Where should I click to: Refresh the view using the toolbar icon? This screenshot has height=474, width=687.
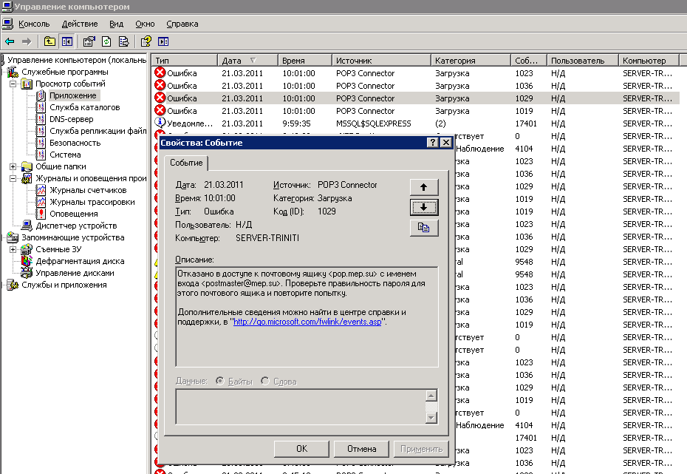pos(106,41)
